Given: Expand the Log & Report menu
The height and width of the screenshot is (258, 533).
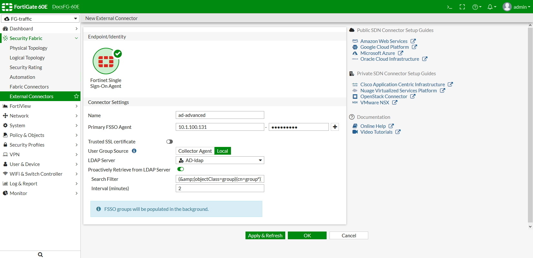Looking at the screenshot, I should pyautogui.click(x=40, y=183).
